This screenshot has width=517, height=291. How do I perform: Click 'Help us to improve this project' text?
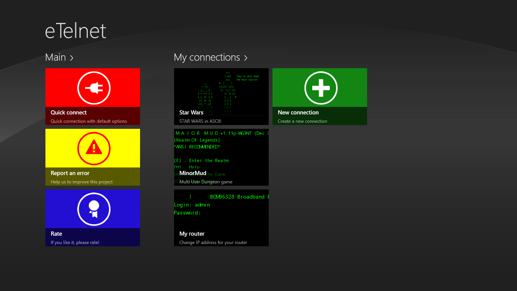tap(82, 182)
